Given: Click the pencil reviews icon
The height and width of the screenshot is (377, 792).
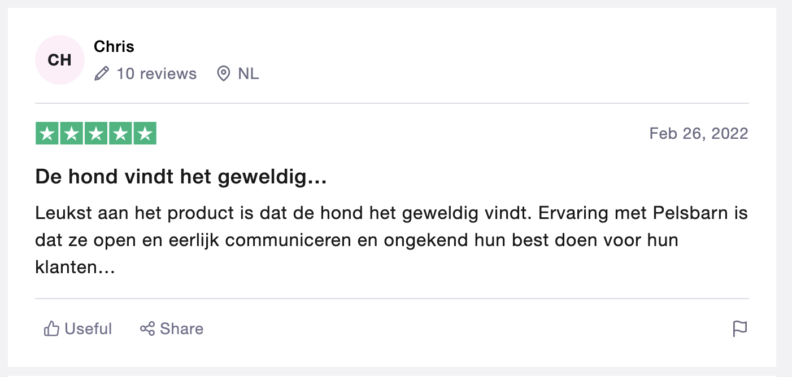Looking at the screenshot, I should click(102, 74).
